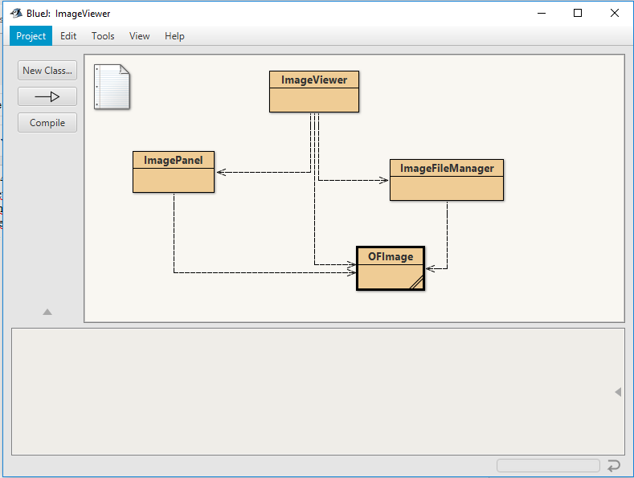Image resolution: width=634 pixels, height=478 pixels.
Task: Click the Compile button
Action: click(x=47, y=123)
